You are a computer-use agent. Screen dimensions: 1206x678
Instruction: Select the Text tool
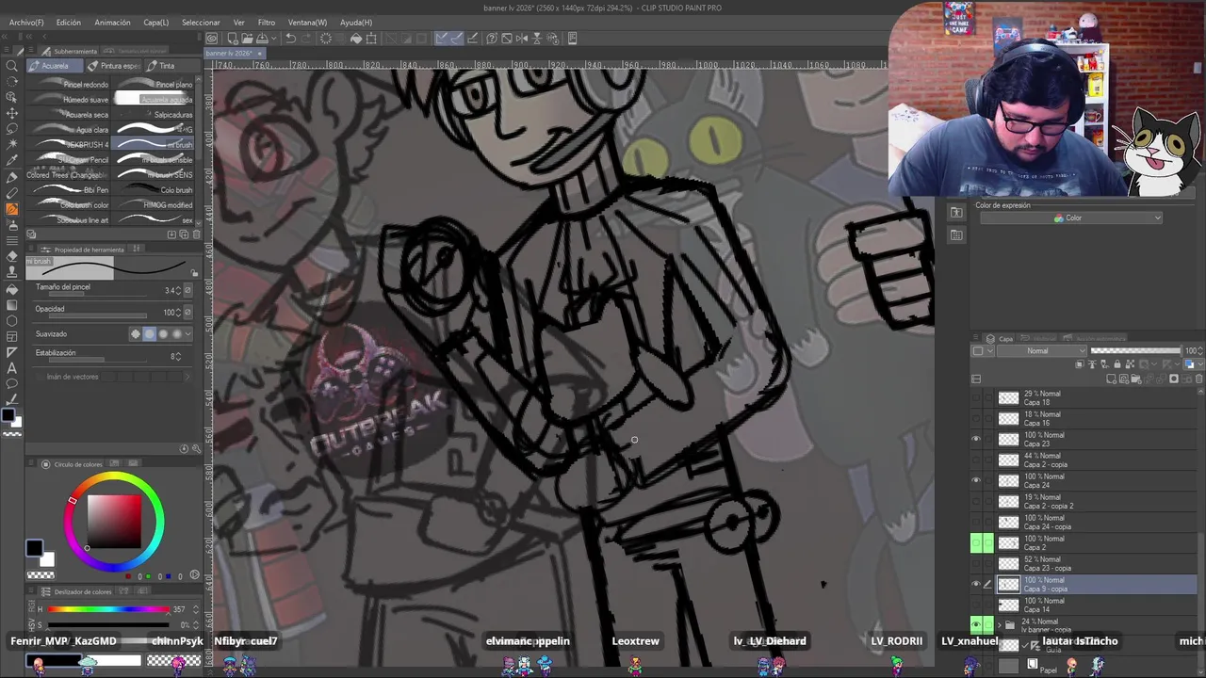click(x=12, y=368)
